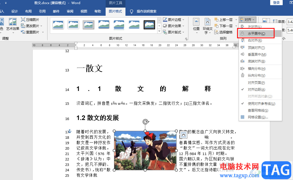Image resolution: width=293 pixels, height=180 pixels.
Task: Open the 环绕文字 wrap text button
Action: pyautogui.click(x=208, y=26)
